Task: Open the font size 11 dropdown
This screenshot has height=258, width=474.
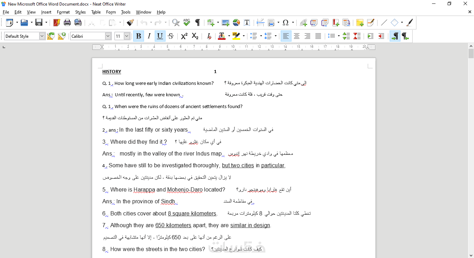Action: 127,36
